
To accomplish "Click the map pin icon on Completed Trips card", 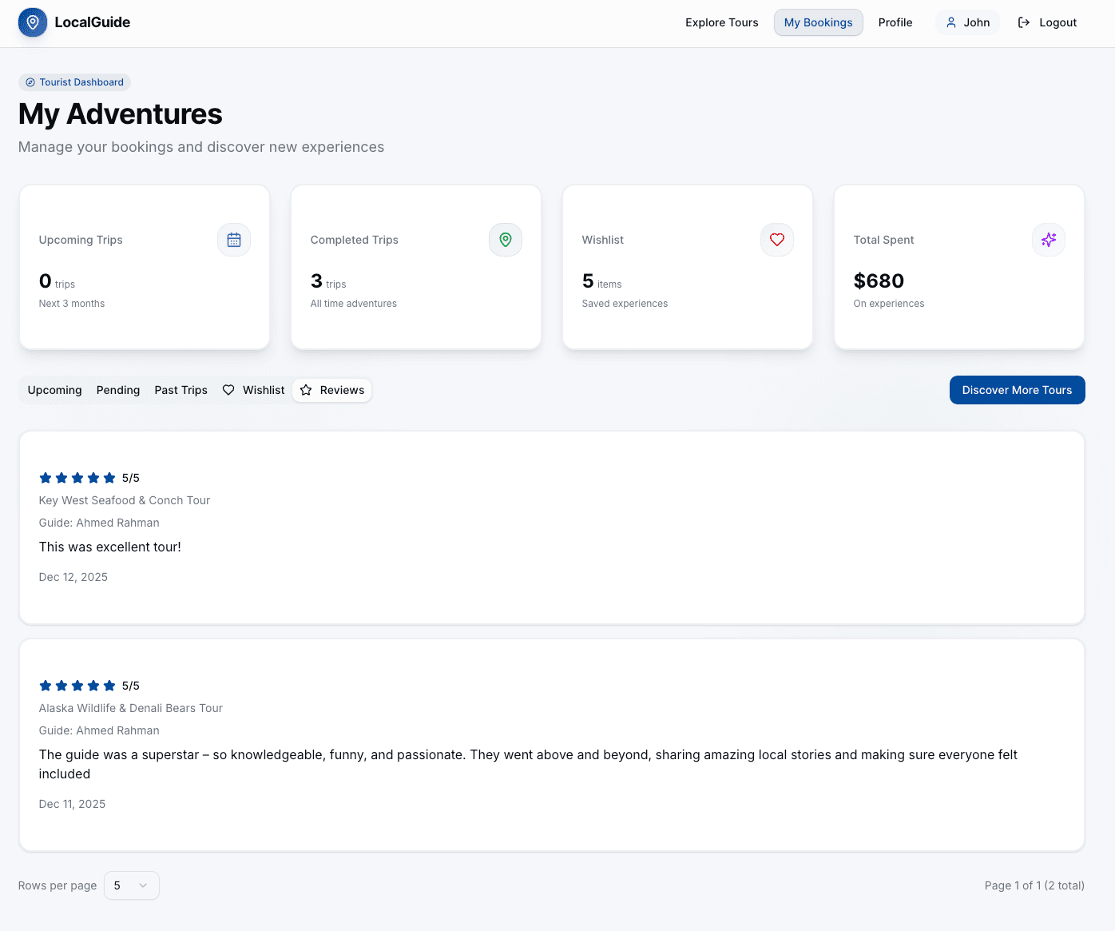I will (505, 240).
